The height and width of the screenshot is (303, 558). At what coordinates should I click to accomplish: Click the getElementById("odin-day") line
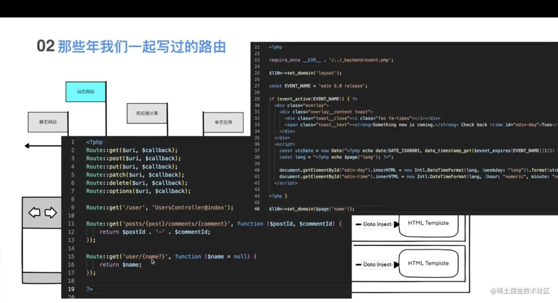click(x=418, y=170)
